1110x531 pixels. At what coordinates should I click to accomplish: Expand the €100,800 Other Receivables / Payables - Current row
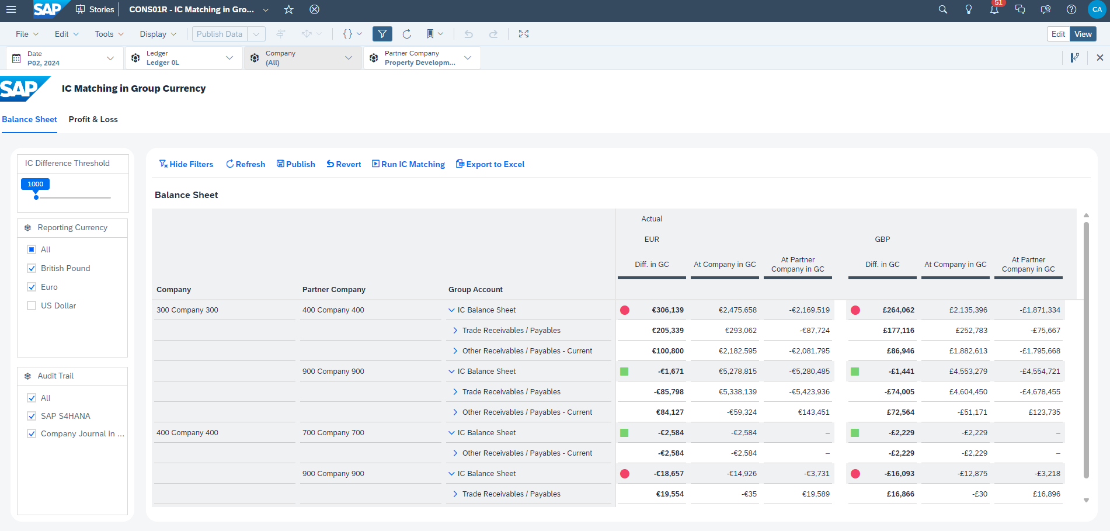(455, 351)
